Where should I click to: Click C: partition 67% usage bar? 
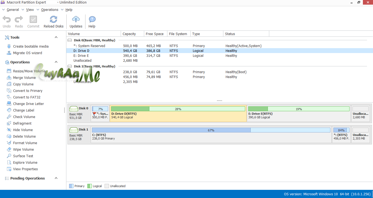pos(211,130)
